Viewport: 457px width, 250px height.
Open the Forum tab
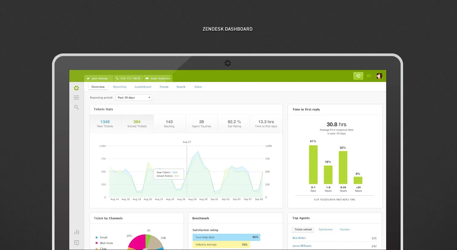[164, 87]
